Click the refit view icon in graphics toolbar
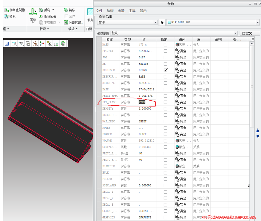The width and height of the screenshot is (261, 221). pyautogui.click(x=7, y=44)
